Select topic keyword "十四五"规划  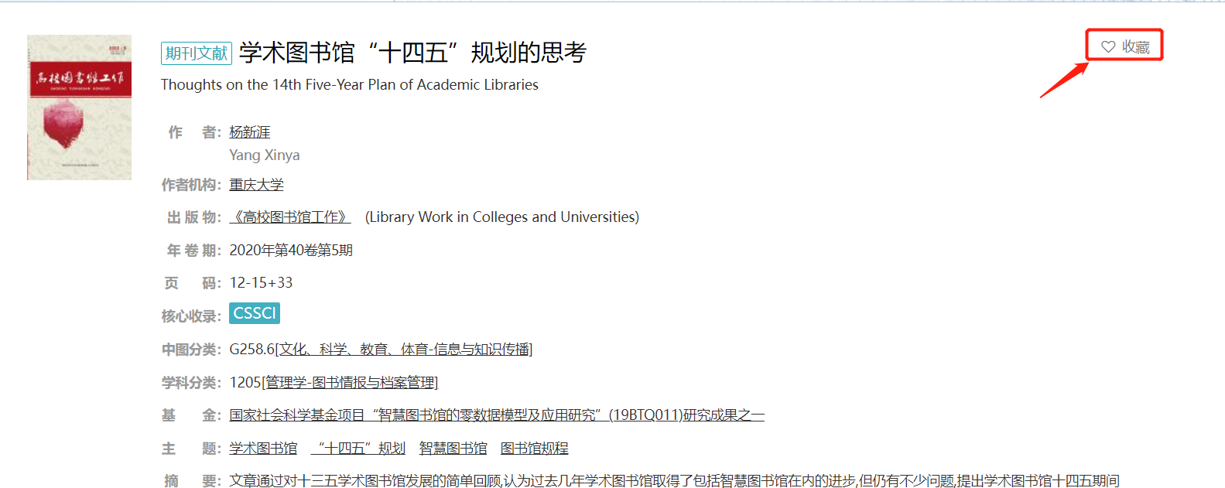(358, 449)
